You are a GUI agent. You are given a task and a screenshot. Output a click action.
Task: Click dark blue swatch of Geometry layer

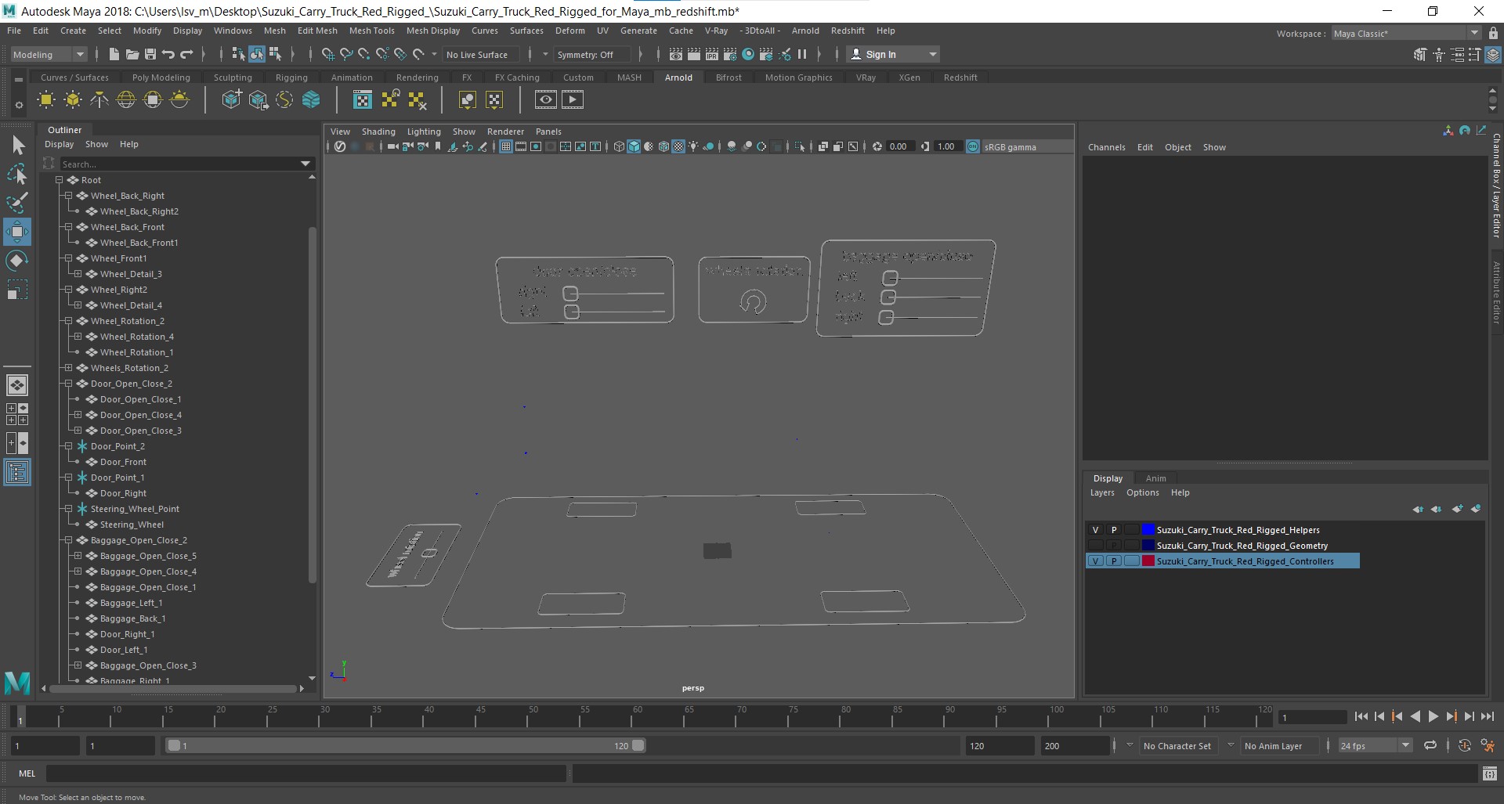tap(1148, 546)
